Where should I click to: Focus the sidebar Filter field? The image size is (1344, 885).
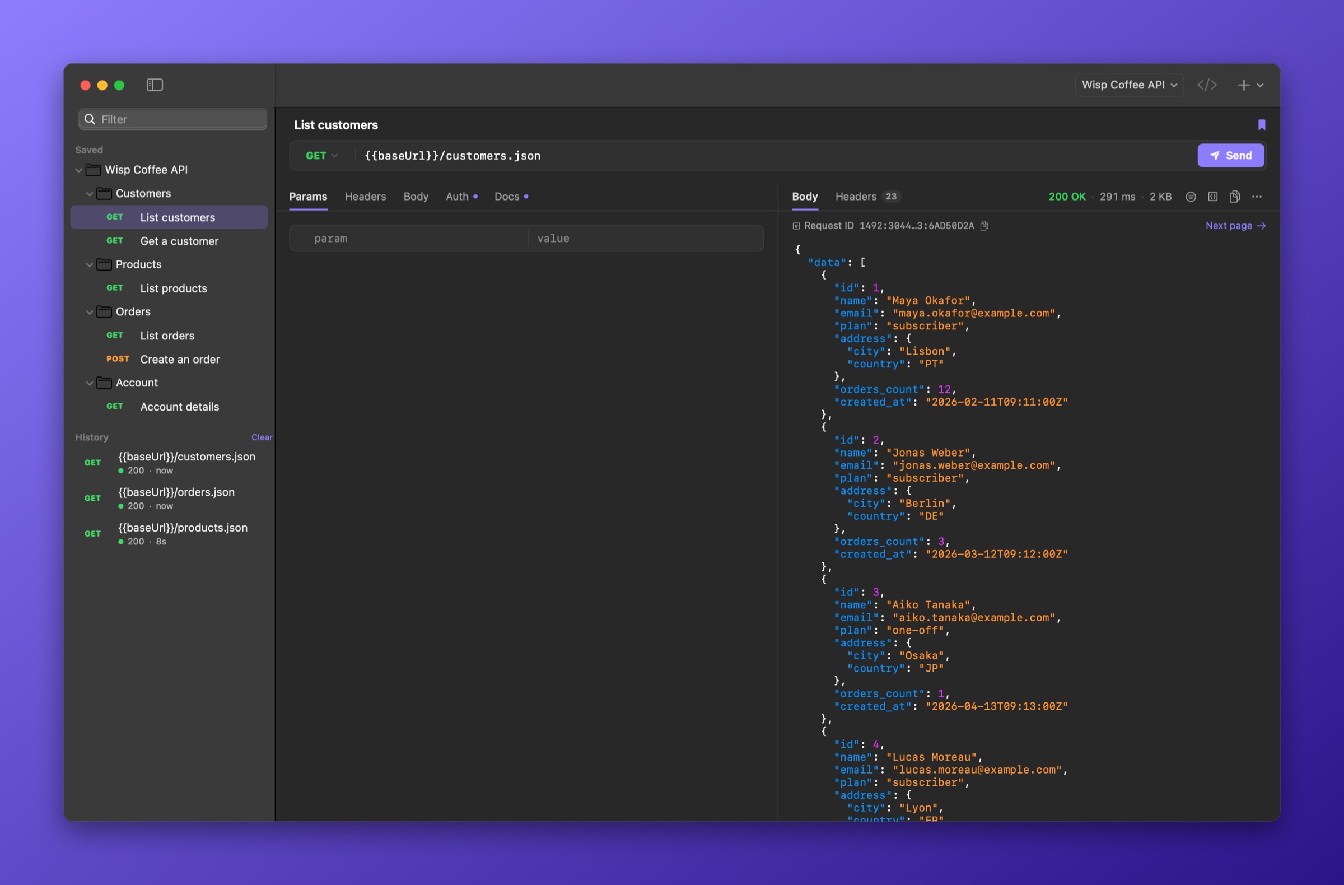click(173, 119)
